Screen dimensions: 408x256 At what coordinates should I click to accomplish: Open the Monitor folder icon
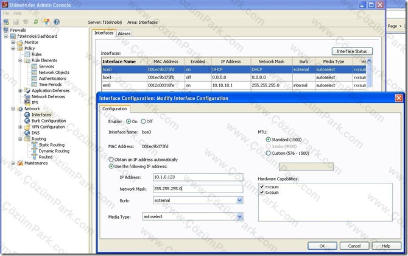pos(19,42)
